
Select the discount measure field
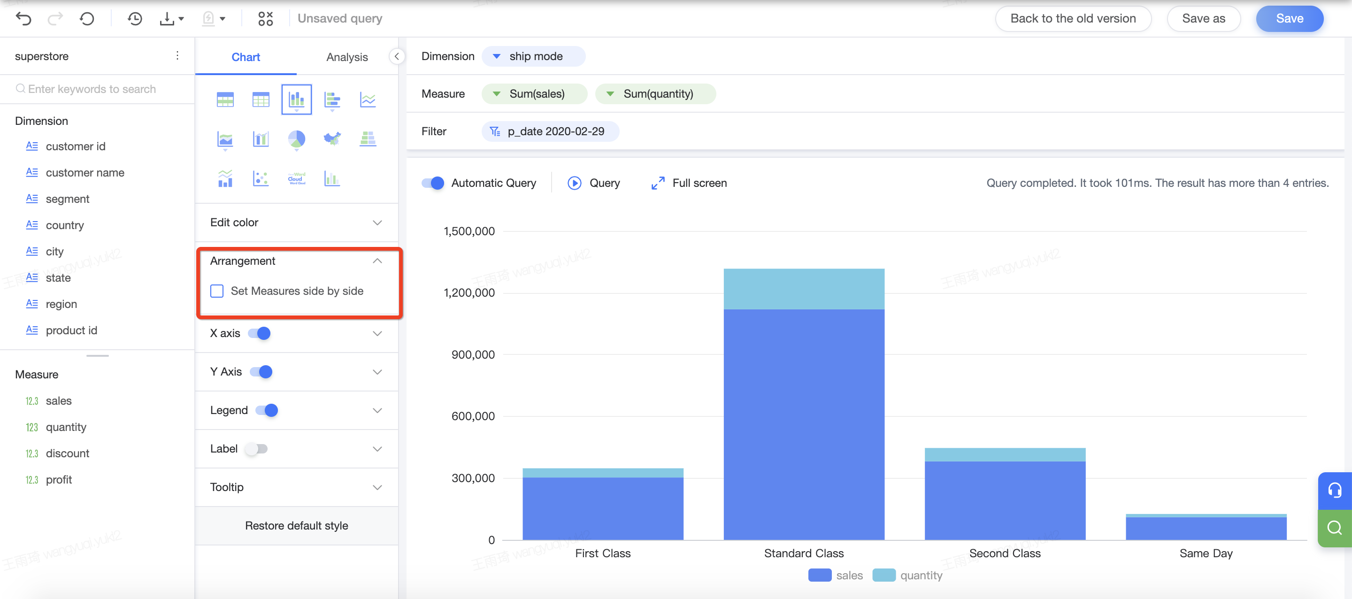pos(67,453)
